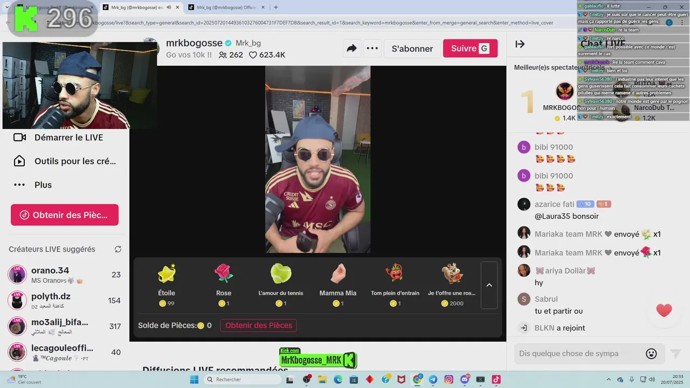Open the weather widget on taskbar

[x=25, y=379]
